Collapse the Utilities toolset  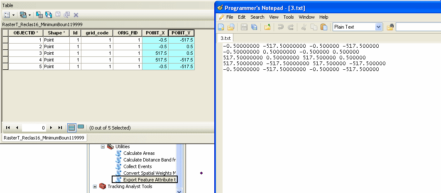pos(103,147)
